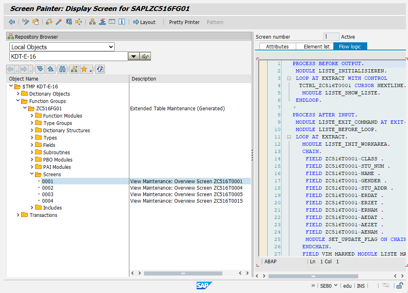Click the INS insert mode indicator
Viewport: 408px width, 293px height.
click(x=361, y=286)
